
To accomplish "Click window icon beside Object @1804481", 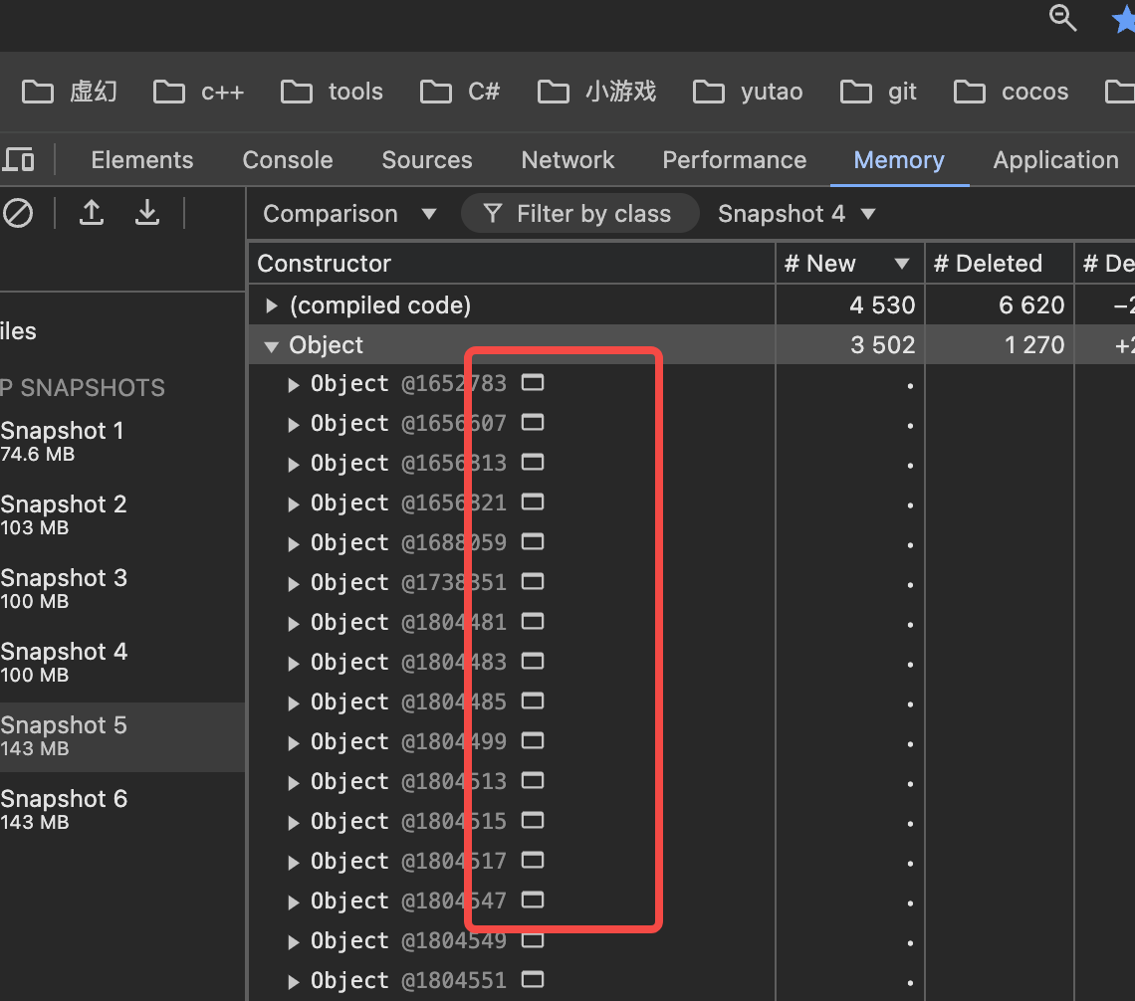I will (533, 621).
